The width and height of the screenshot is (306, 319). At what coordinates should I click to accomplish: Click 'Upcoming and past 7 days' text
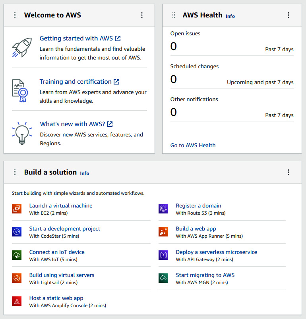(x=260, y=82)
